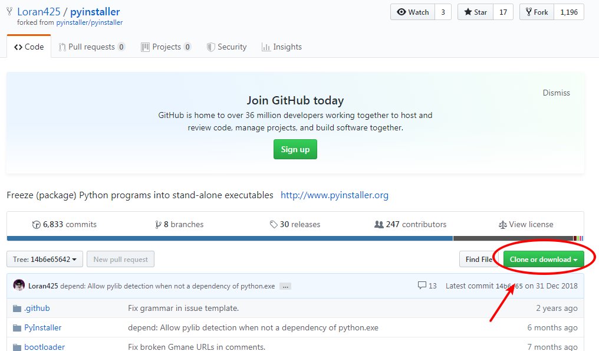Expand the Clone or download dropdown
This screenshot has width=599, height=351.
[544, 259]
